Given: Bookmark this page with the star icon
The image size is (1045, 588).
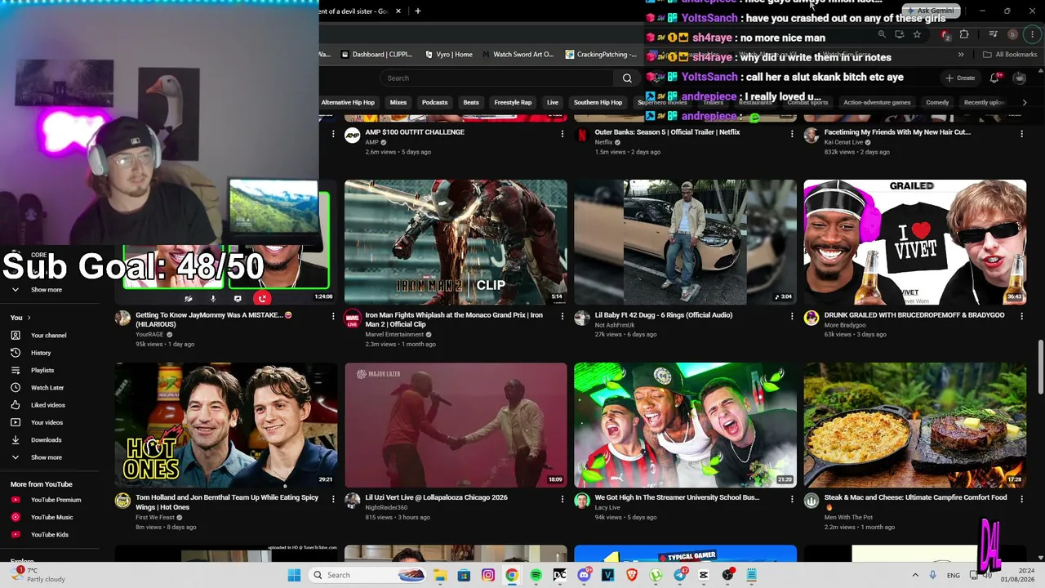Looking at the screenshot, I should [x=917, y=34].
